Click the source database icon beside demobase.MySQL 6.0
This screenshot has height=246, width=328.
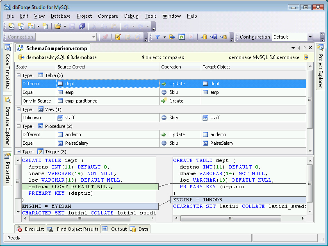(21, 57)
